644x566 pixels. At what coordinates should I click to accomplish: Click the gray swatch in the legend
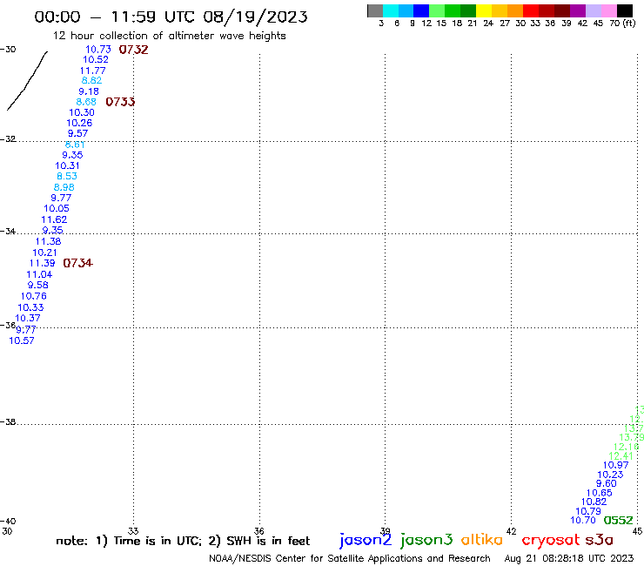coord(375,10)
